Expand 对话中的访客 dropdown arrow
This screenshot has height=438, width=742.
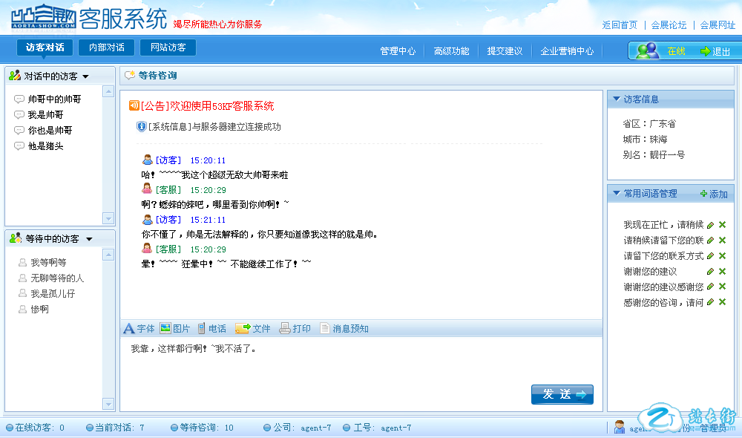pyautogui.click(x=85, y=76)
